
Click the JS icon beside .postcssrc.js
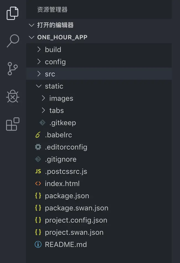tap(38, 171)
